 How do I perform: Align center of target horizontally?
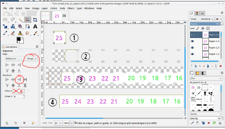13,65
